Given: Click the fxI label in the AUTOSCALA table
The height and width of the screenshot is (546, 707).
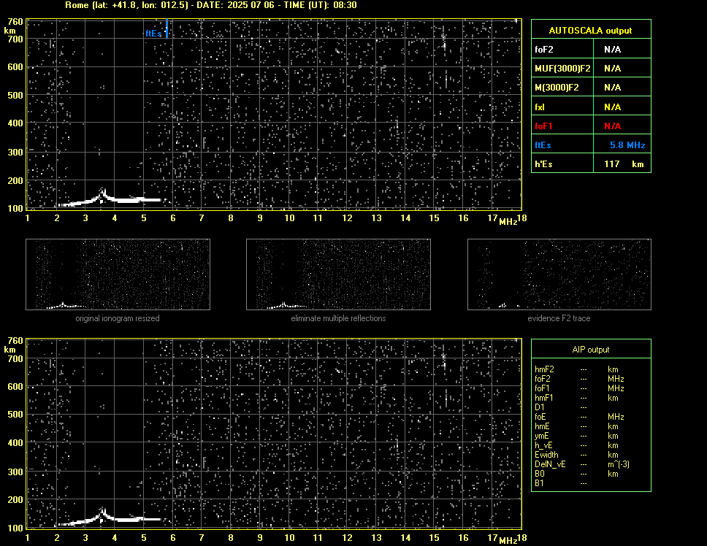Looking at the screenshot, I should (x=539, y=107).
